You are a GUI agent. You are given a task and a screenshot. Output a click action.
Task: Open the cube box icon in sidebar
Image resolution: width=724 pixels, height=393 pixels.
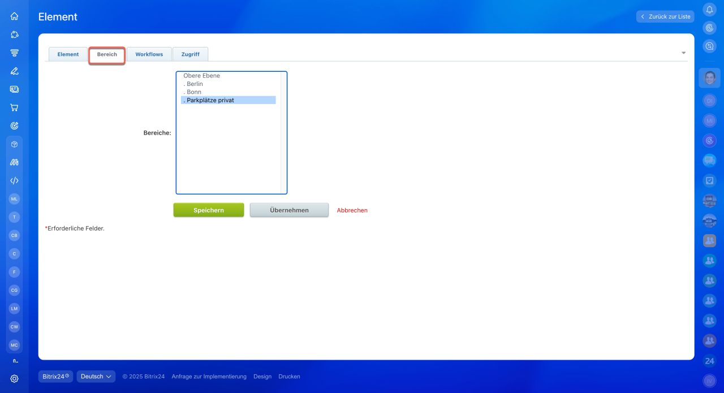(14, 144)
